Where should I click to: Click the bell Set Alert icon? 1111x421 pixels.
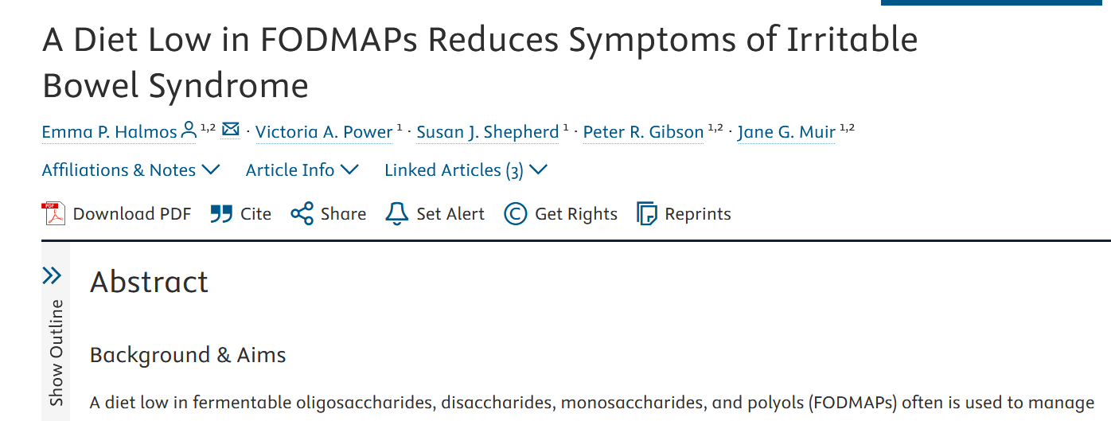[396, 214]
